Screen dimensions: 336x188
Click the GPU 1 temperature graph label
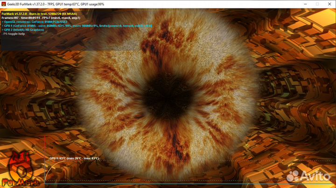[x=74, y=159]
